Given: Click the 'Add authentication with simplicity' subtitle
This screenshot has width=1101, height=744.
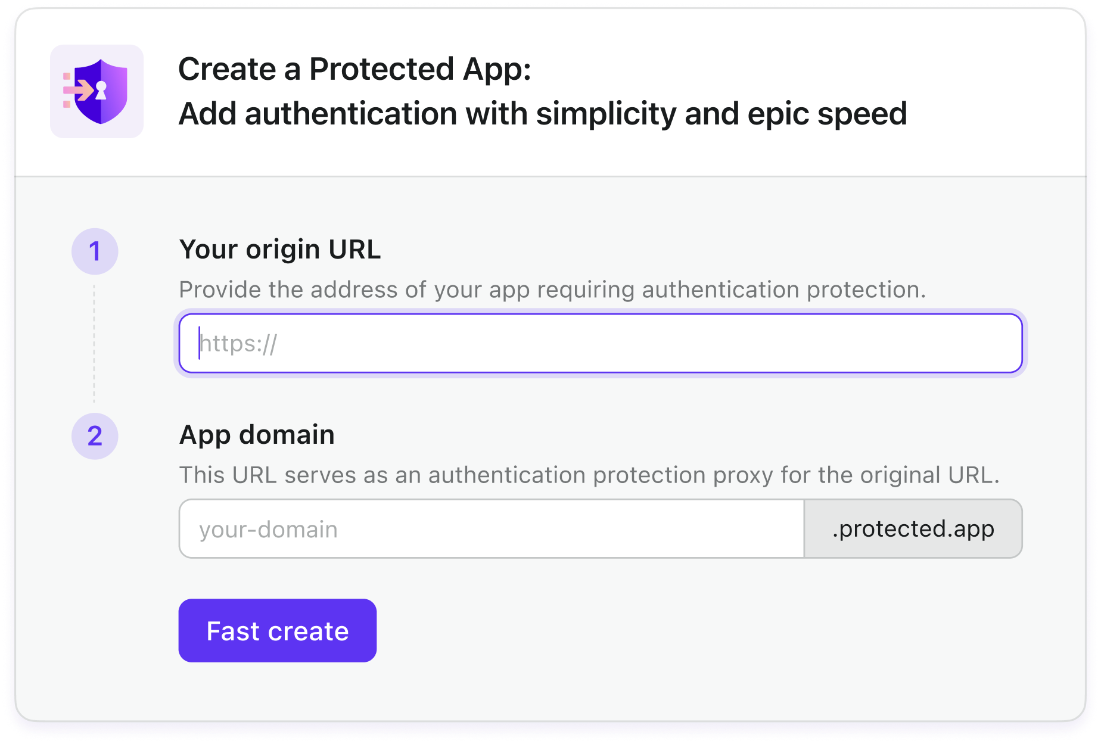Looking at the screenshot, I should [542, 114].
